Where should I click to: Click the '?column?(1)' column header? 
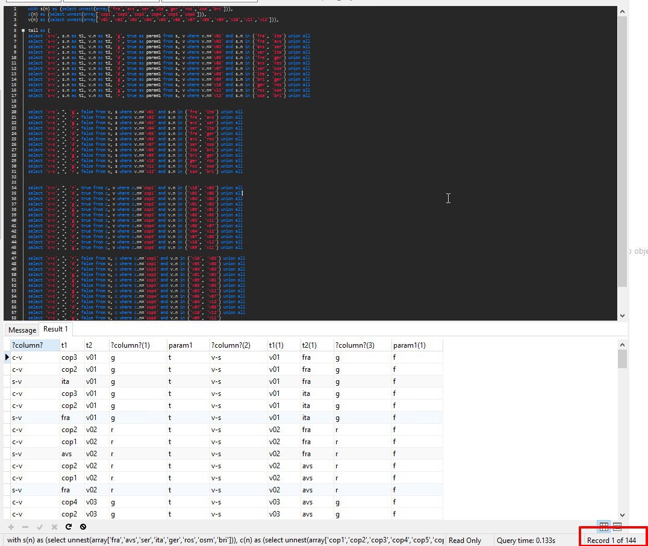[x=138, y=345]
